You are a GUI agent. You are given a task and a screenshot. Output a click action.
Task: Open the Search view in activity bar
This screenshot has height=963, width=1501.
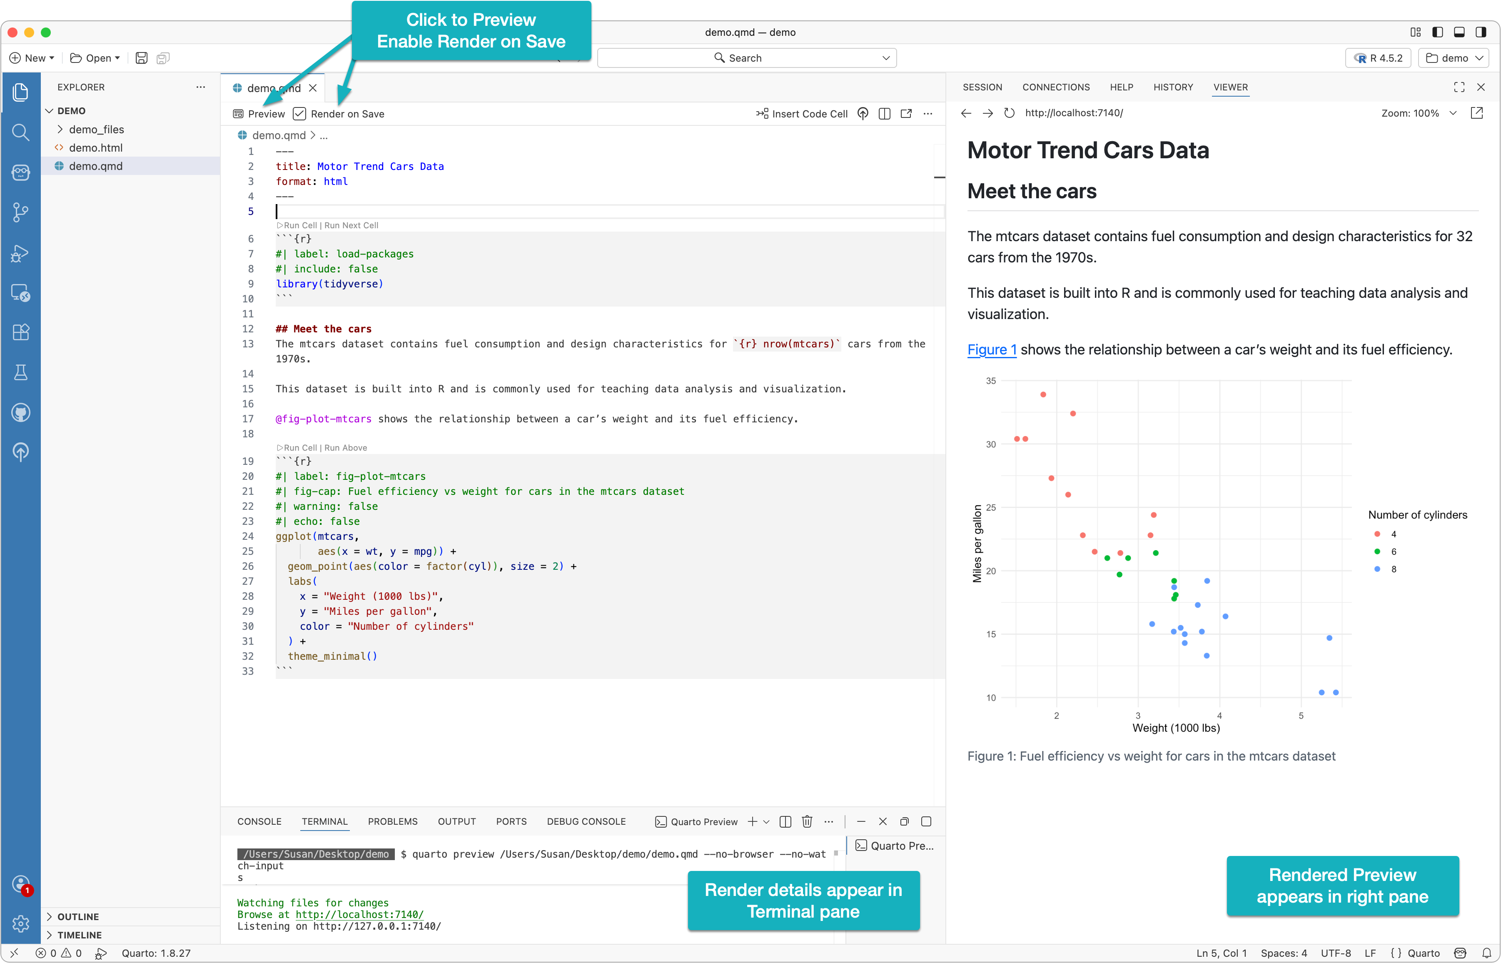tap(21, 132)
